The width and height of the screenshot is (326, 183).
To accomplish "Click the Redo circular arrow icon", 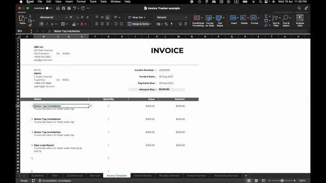I will tap(83, 8).
